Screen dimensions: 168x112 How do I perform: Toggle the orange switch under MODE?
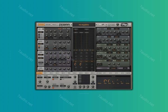[x=53, y=88]
